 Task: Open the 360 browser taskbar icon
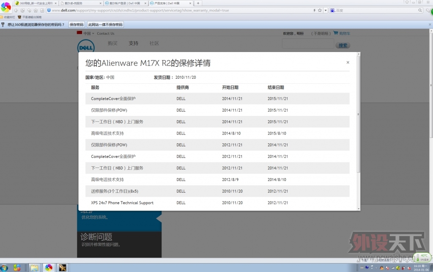(49, 268)
